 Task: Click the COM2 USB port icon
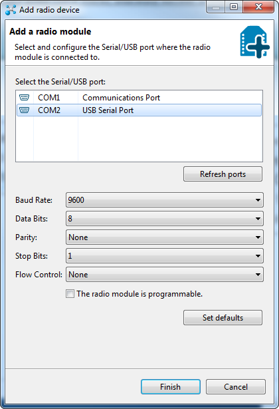tap(24, 110)
